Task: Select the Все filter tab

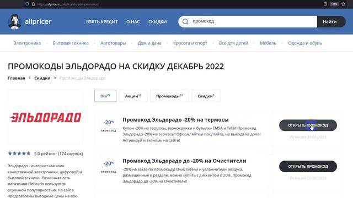Action: [105, 96]
